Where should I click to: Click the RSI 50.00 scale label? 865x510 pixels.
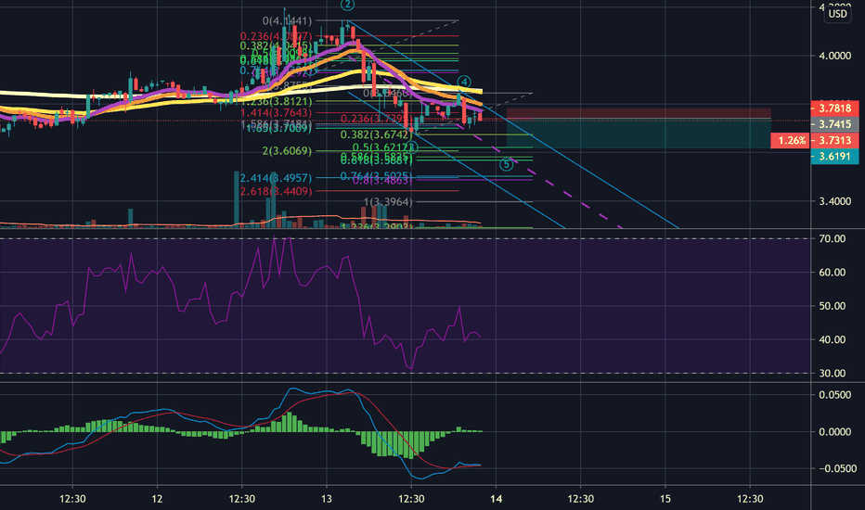(x=833, y=306)
